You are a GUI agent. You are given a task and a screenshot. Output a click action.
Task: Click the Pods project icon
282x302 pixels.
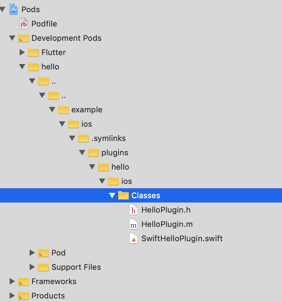tap(13, 9)
